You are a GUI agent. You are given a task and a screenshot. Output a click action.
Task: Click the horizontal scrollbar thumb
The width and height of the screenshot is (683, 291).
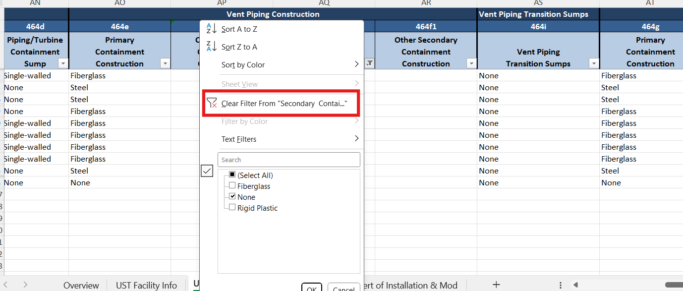click(x=674, y=285)
